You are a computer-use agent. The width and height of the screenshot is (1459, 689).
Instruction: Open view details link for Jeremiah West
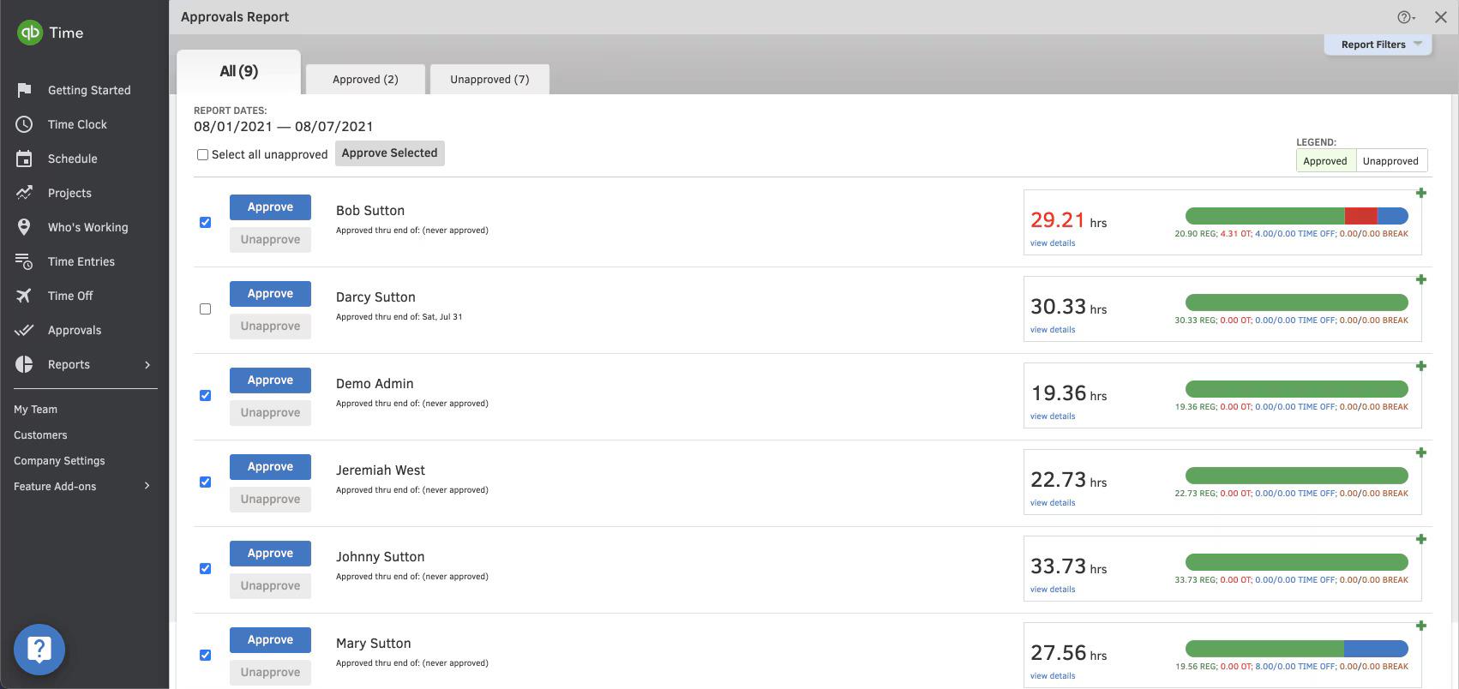(1053, 503)
